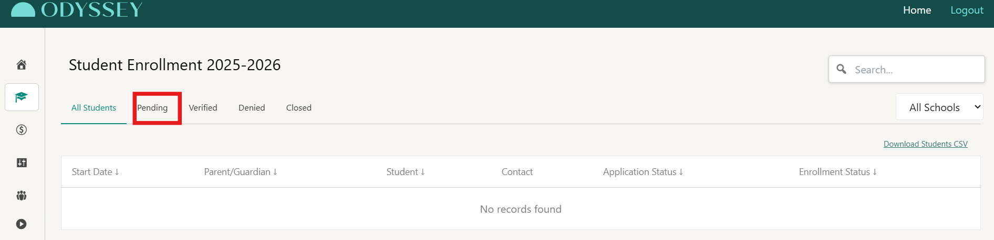Image resolution: width=994 pixels, height=240 pixels.
Task: Focus the Search input field
Action: [914, 70]
